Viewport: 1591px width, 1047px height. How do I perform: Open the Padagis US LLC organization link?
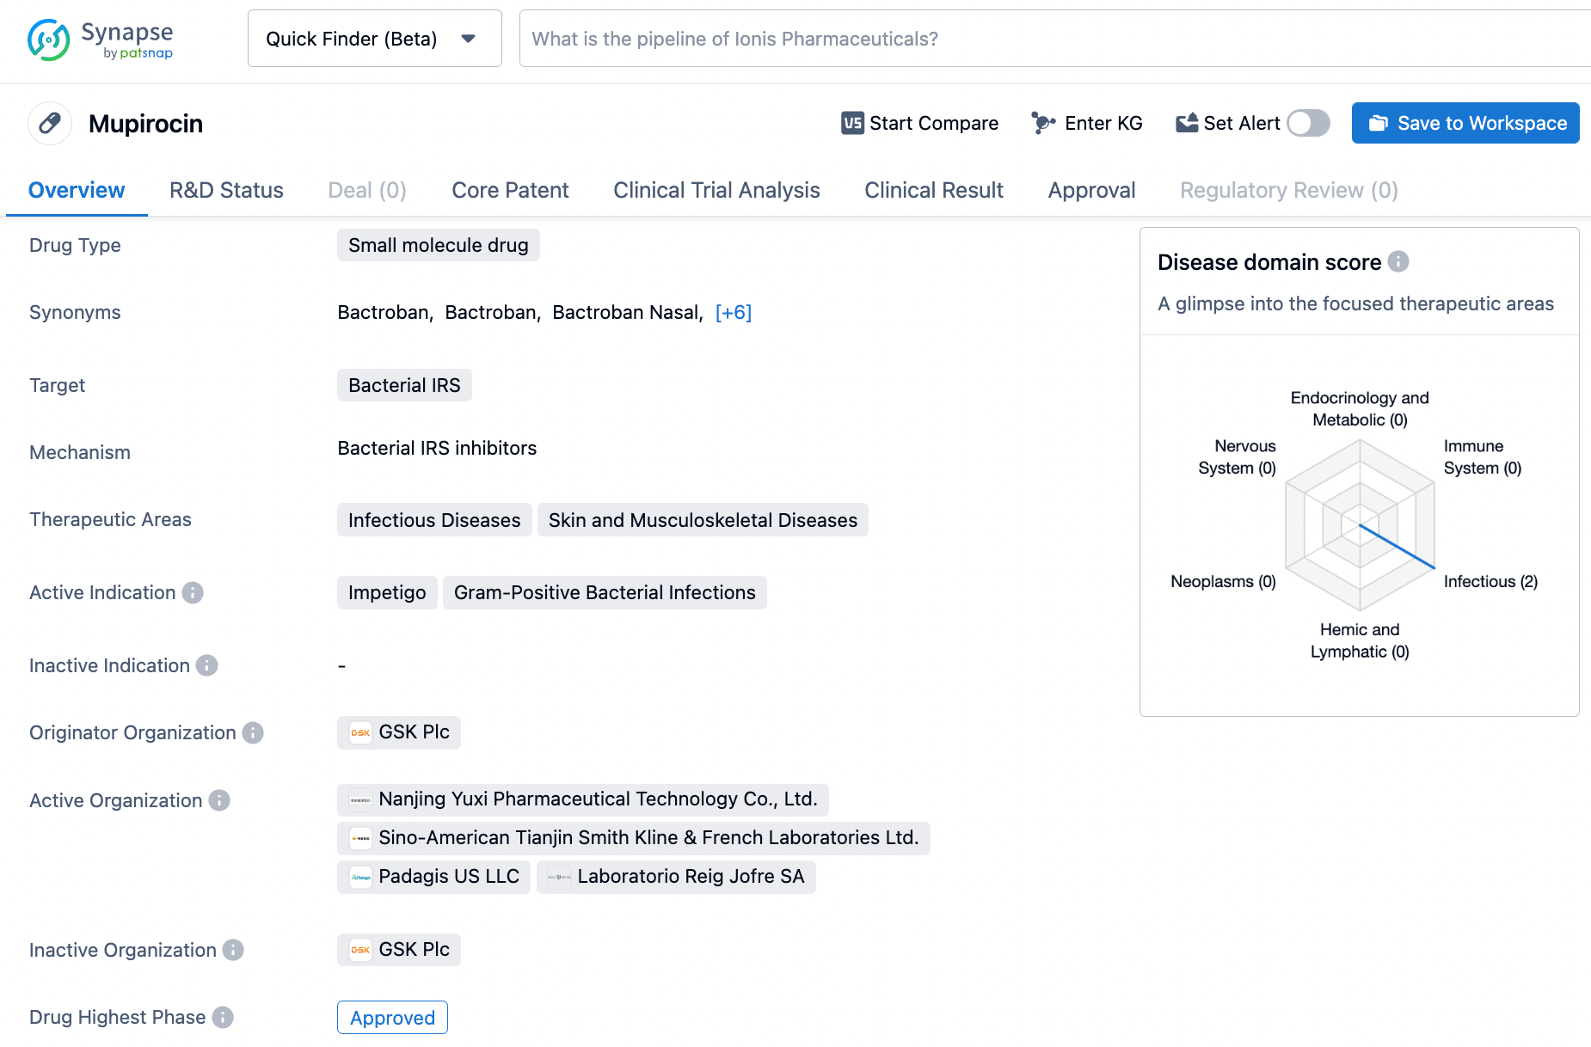(434, 876)
